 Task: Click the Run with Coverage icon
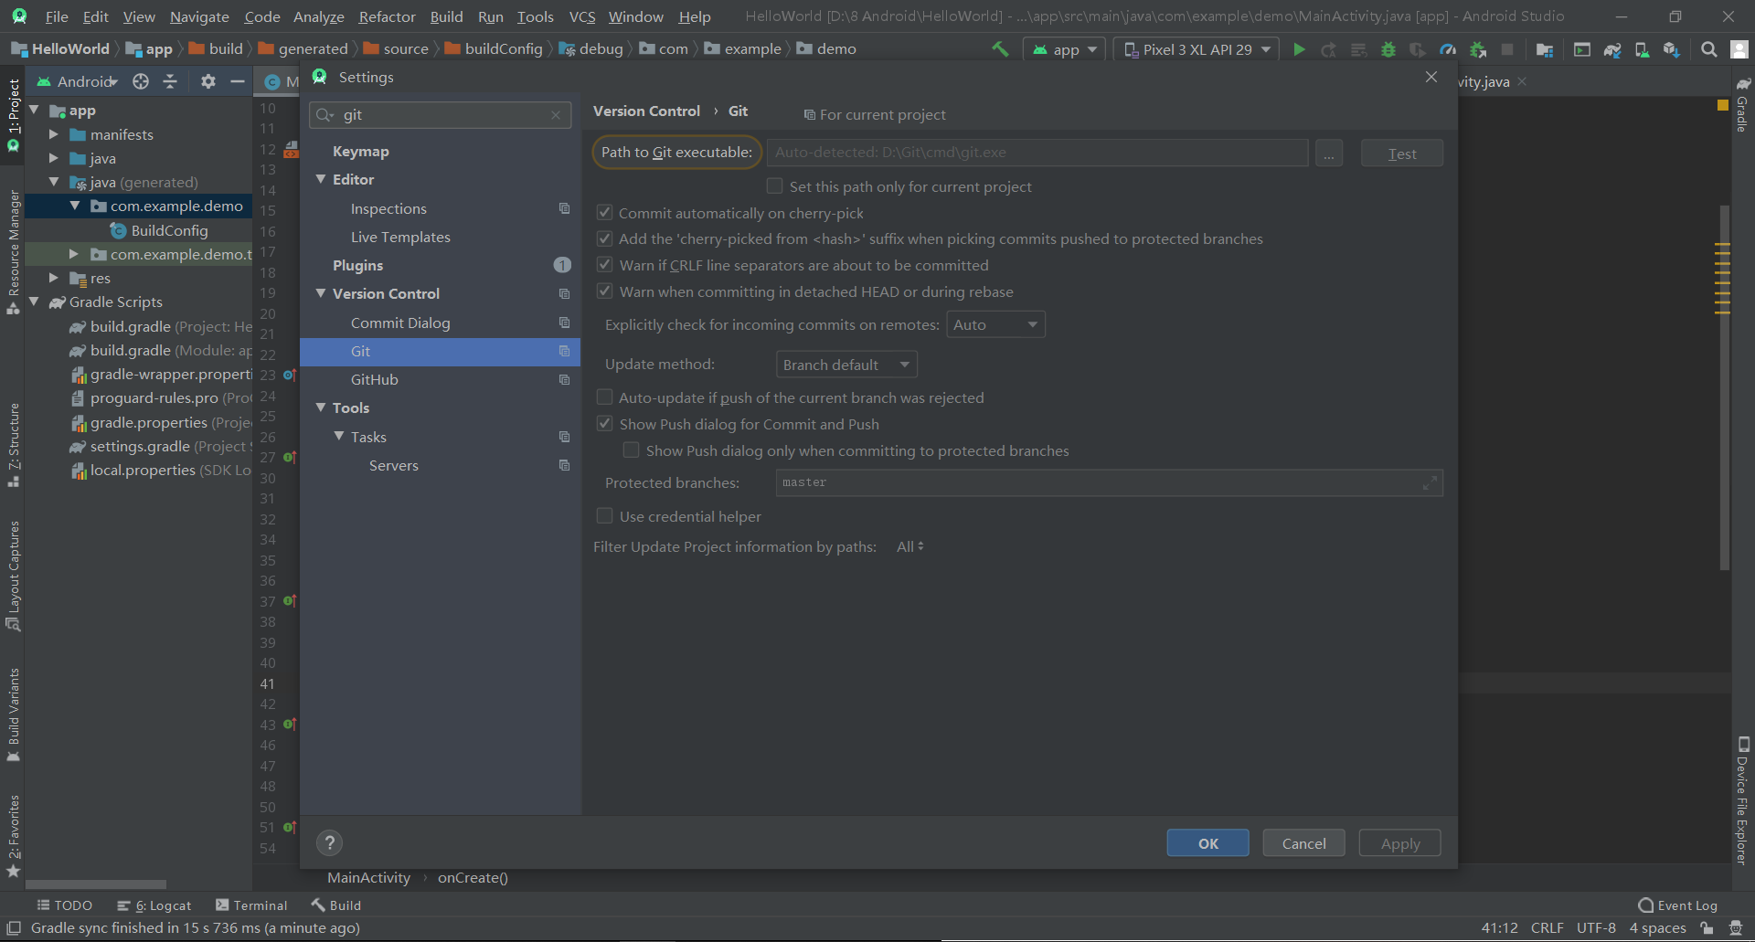coord(1418,49)
